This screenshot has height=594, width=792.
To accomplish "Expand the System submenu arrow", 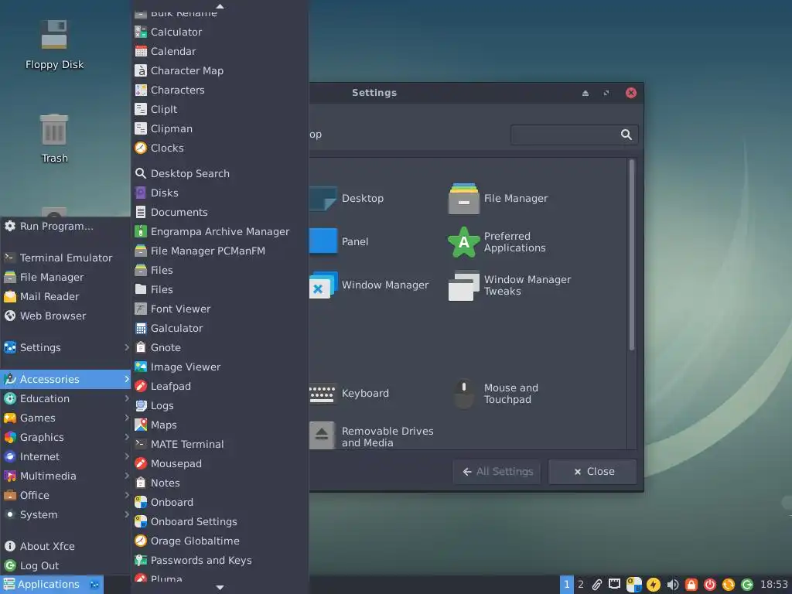I will 126,514.
